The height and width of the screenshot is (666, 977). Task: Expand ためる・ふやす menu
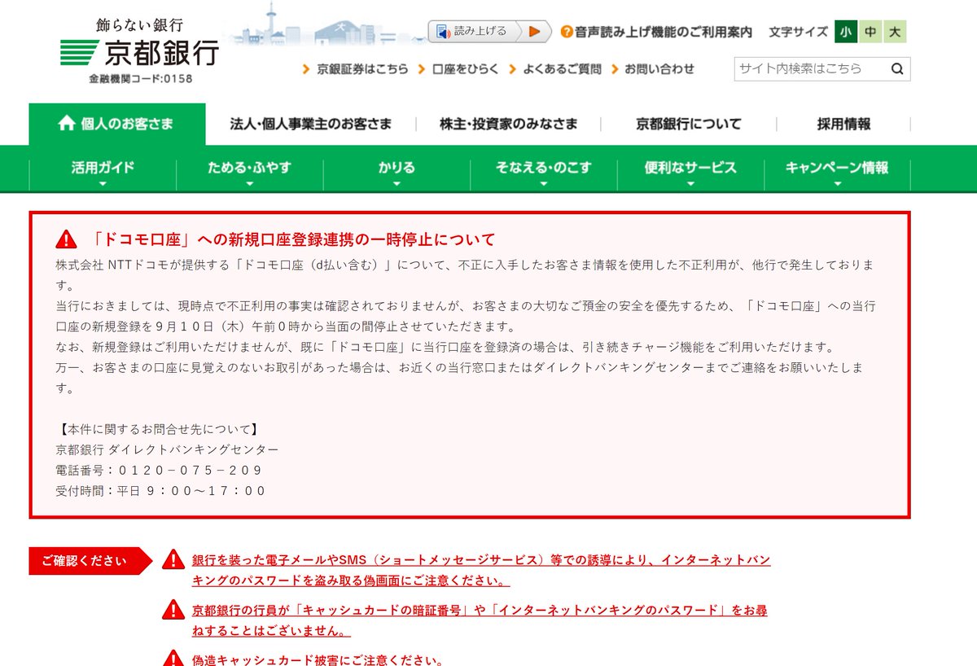pyautogui.click(x=249, y=169)
